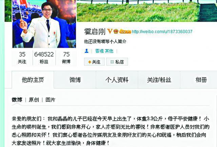The height and width of the screenshot is (147, 217).
Task: Open the weibo.com profile URL link
Action: tap(162, 31)
